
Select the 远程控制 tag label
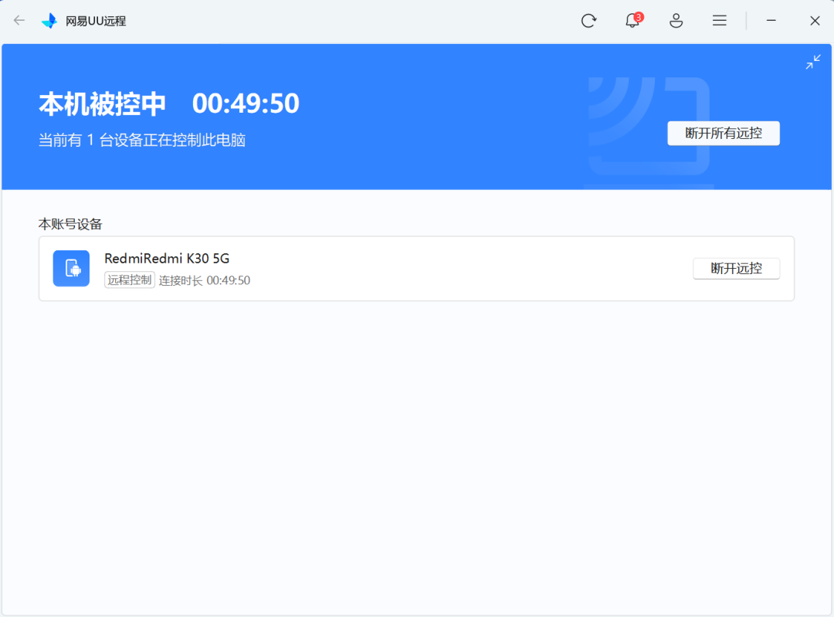[128, 280]
